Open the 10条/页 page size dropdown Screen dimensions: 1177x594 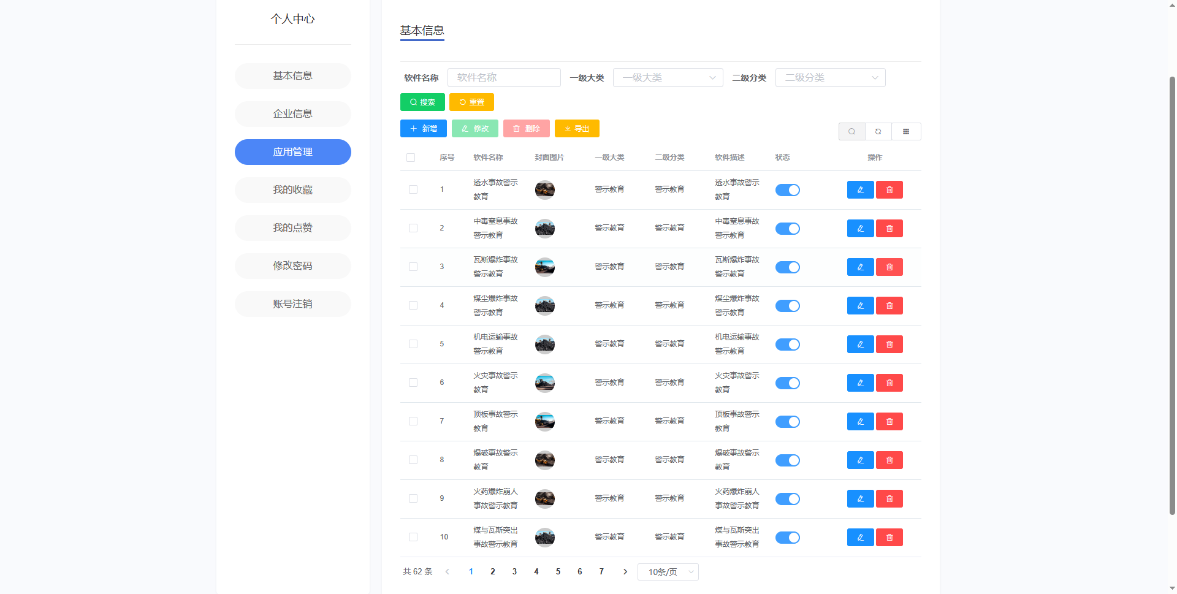668,572
